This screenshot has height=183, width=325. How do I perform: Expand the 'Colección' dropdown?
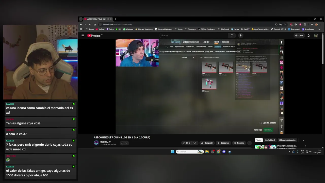[188, 57]
